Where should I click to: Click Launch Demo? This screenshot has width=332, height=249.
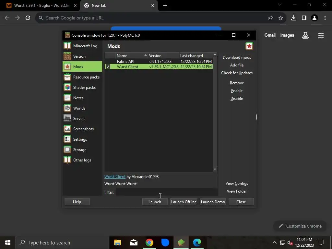tap(213, 202)
